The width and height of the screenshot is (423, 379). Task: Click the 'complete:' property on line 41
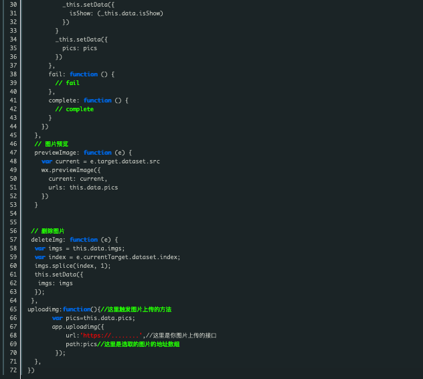tap(64, 100)
